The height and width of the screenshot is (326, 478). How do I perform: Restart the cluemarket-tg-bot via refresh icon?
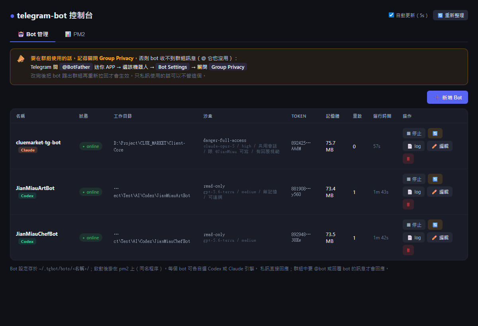click(x=435, y=133)
